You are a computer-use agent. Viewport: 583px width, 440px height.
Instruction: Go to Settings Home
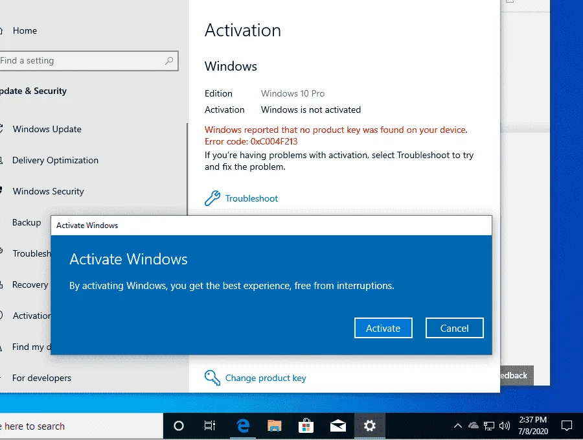point(25,30)
